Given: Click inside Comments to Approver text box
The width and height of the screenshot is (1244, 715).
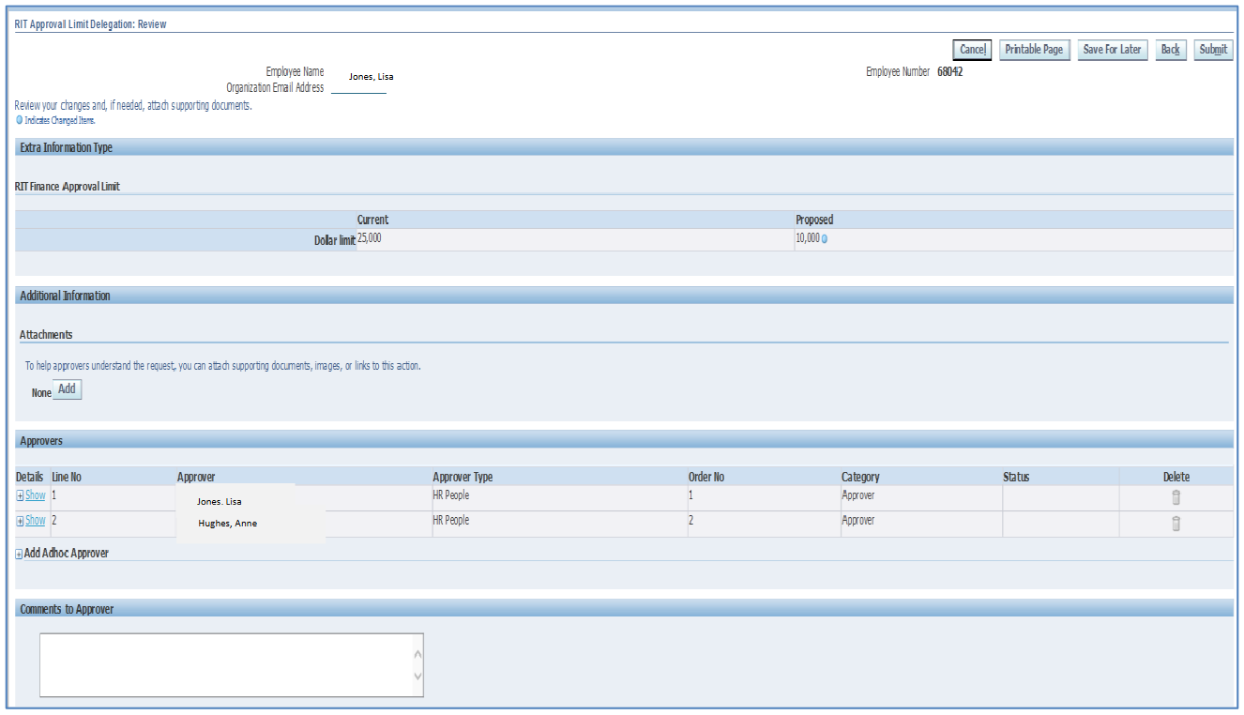Looking at the screenshot, I should tap(225, 665).
